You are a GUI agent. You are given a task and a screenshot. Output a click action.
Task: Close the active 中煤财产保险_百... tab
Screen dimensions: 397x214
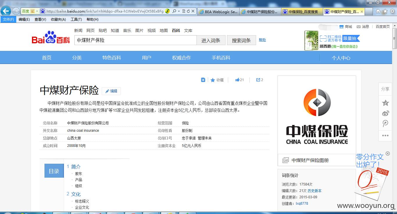click(362, 12)
